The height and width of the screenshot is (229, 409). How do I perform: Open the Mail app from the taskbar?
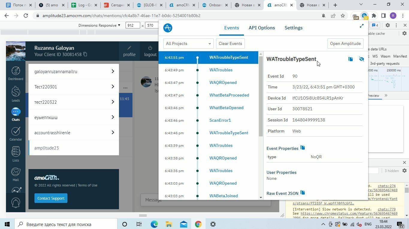point(183,224)
